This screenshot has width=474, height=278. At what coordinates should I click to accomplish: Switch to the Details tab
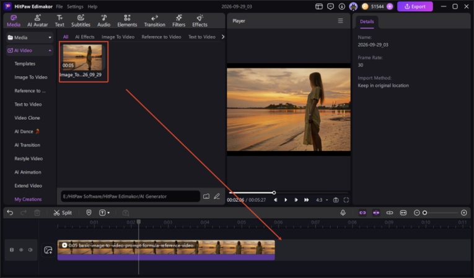[367, 22]
